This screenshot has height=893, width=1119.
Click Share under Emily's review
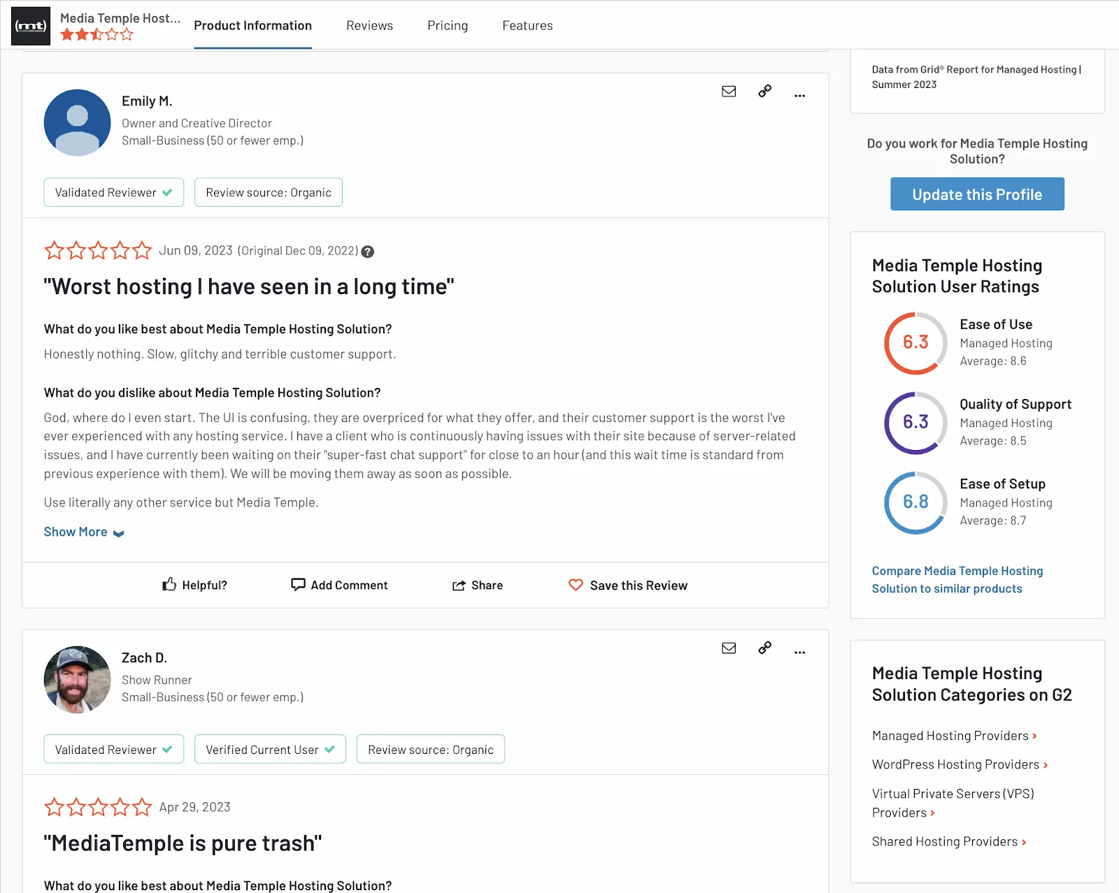[478, 585]
